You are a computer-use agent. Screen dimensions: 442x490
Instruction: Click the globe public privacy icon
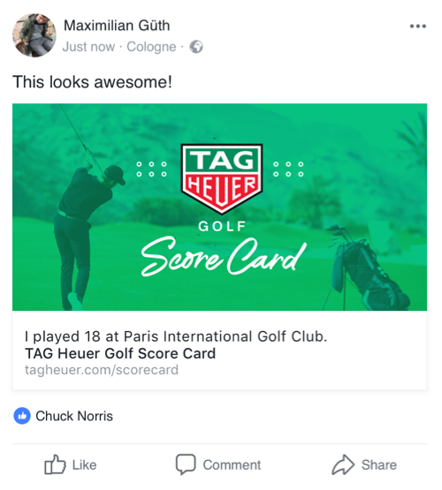(x=196, y=47)
